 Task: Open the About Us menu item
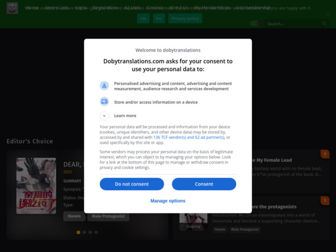[x=179, y=8]
